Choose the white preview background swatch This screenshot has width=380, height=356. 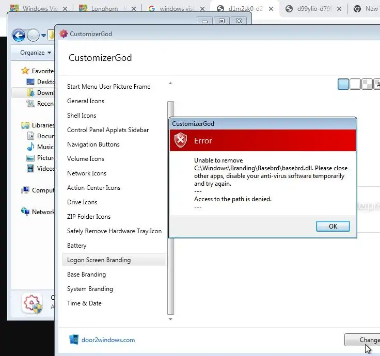(355, 84)
